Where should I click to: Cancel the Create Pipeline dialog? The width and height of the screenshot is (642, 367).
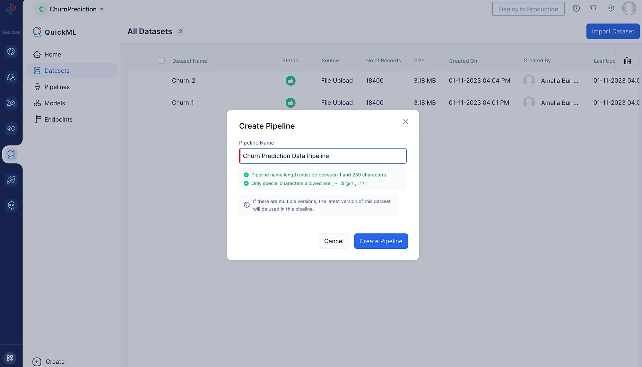tap(334, 241)
